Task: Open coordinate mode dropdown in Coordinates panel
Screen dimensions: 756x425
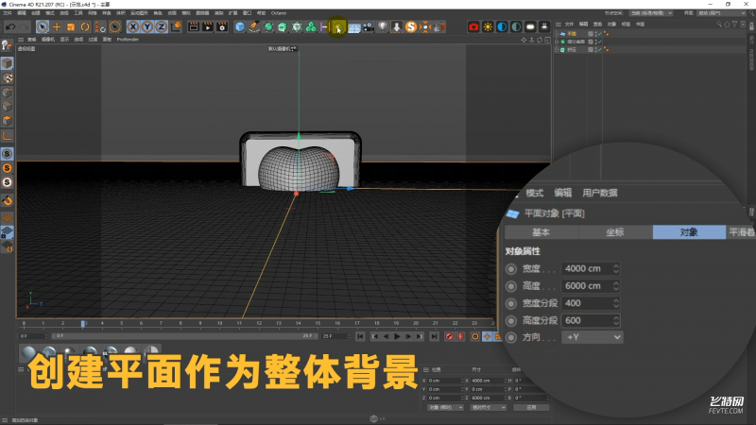Action: pos(445,408)
